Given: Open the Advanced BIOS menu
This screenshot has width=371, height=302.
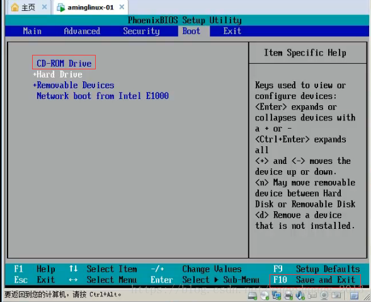Looking at the screenshot, I should tap(82, 31).
